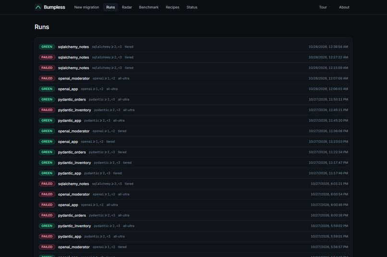The height and width of the screenshot is (257, 387).
Task: Click FAILED badge of 12:27:22 AM run
Action: [47, 57]
